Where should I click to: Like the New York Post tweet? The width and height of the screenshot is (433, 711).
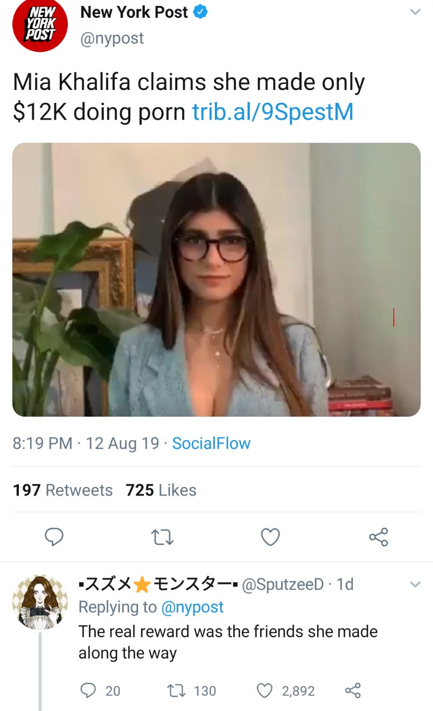click(270, 537)
